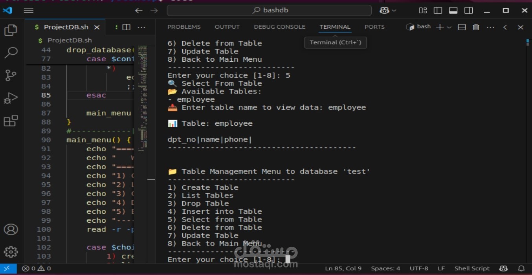This screenshot has width=532, height=275.
Task: Click Ln 85, Col 9 in status bar
Action: point(343,269)
